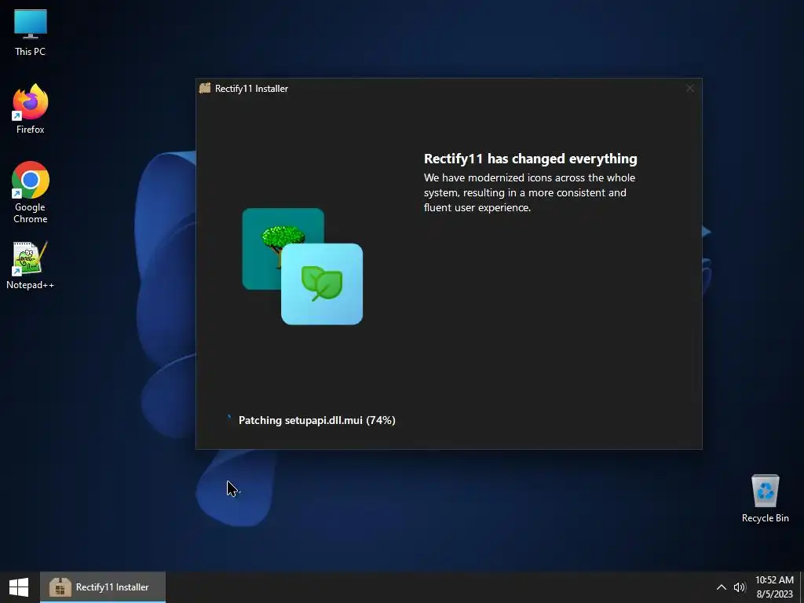Click the 'We have modernized icons' description text
Screen dimensions: 804x603
coord(530,193)
